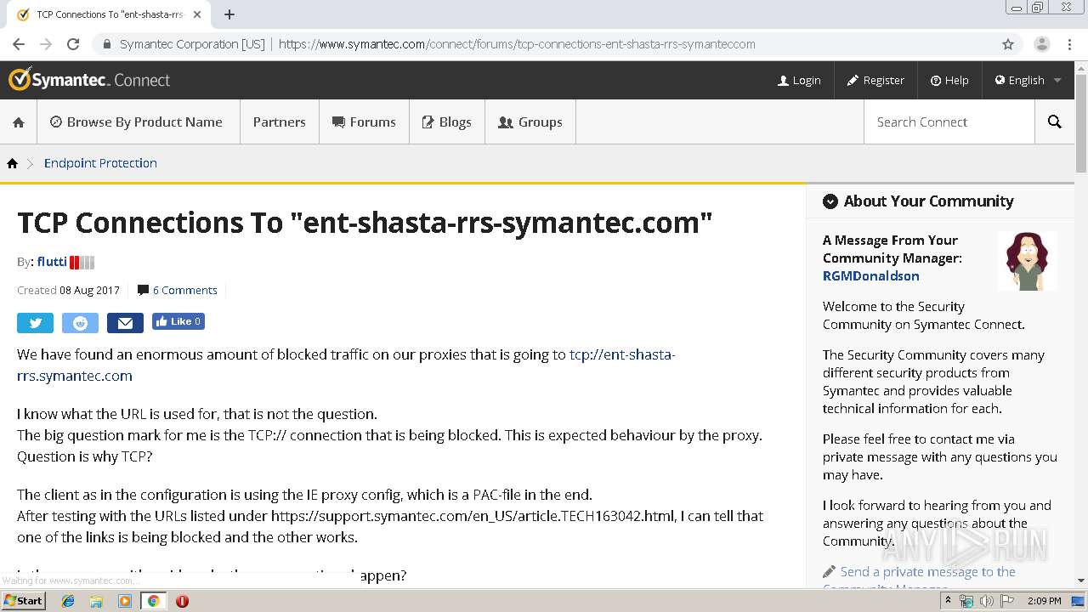This screenshot has width=1088, height=612.
Task: Click the Register link
Action: tap(875, 80)
